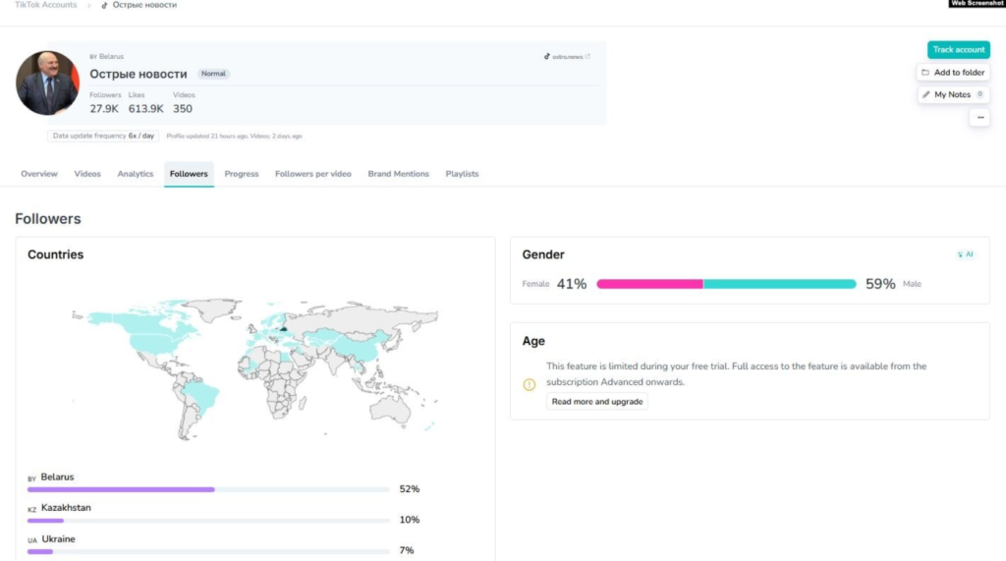1006x561 pixels.
Task: Switch to the Overview tab
Action: tap(39, 174)
